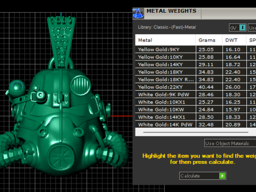The width and height of the screenshot is (256, 192).
Task: Click the Use Object Materials button
Action: pos(230,143)
